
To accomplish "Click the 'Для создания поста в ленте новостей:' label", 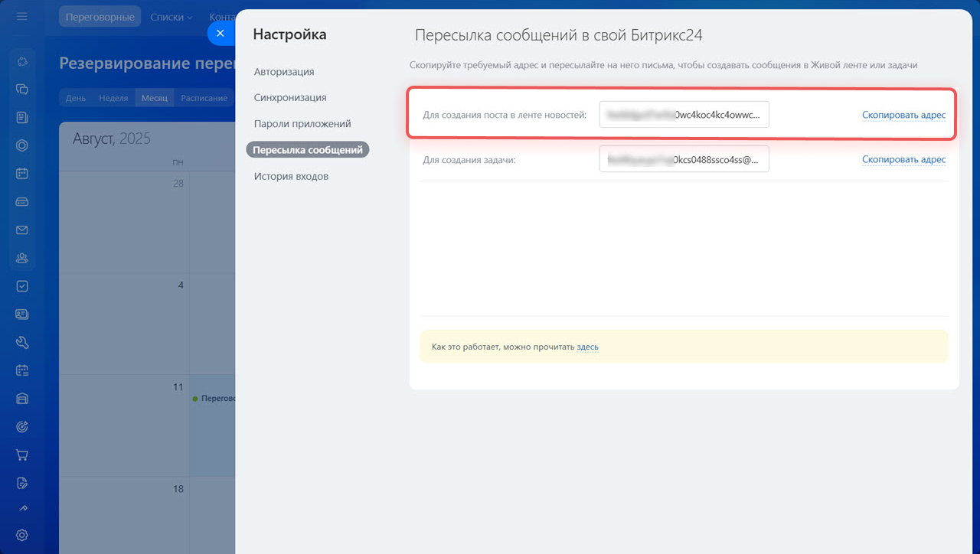I will 505,116.
